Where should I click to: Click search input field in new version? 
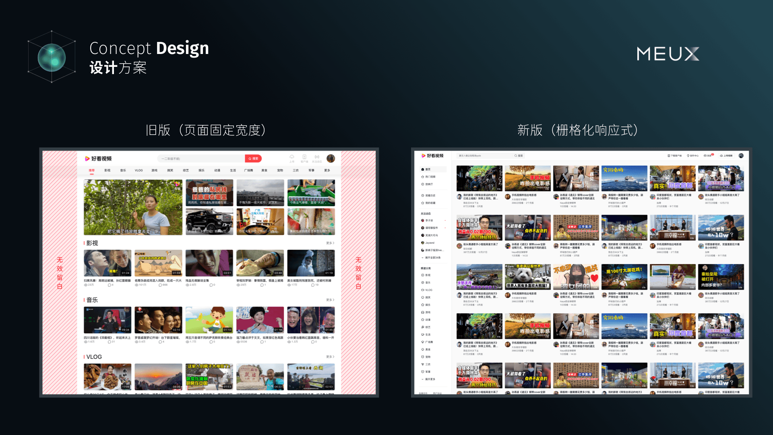pos(483,155)
